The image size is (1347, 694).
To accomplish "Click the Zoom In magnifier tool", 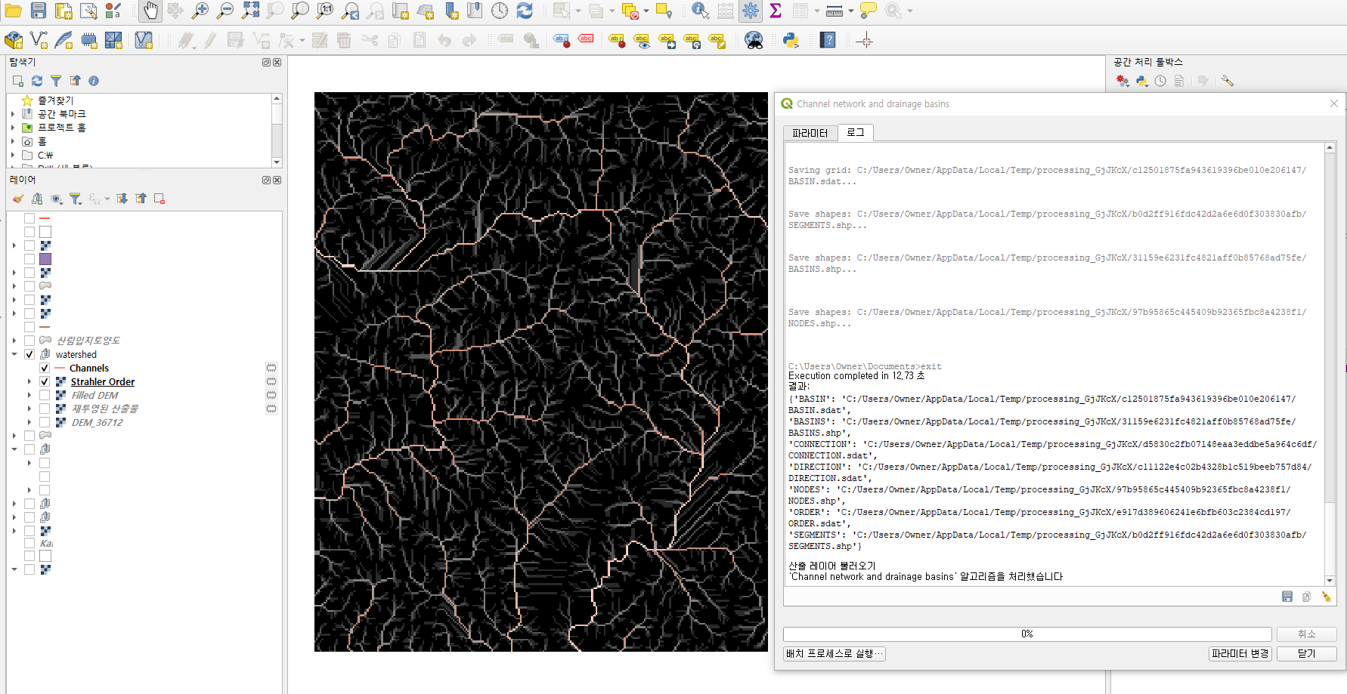I will [200, 11].
